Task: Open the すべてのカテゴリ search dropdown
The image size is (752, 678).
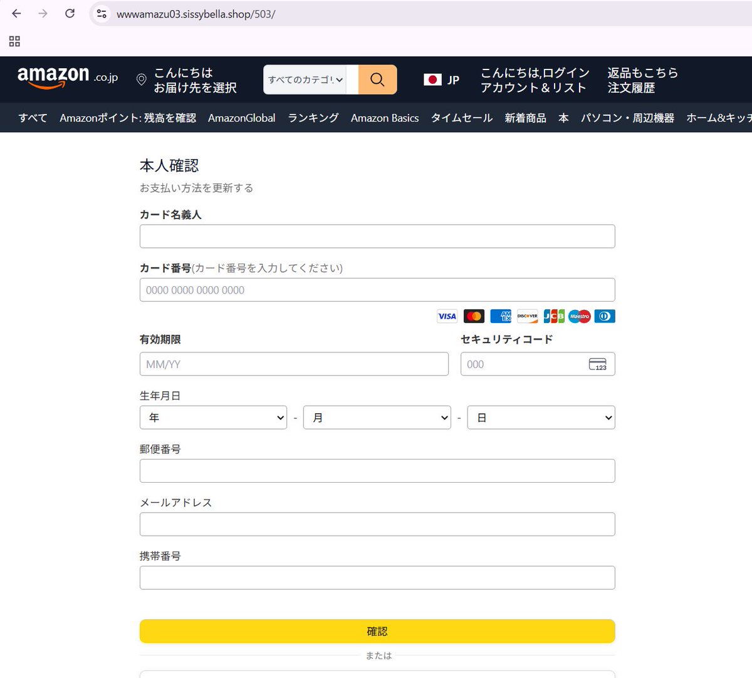Action: coord(305,80)
